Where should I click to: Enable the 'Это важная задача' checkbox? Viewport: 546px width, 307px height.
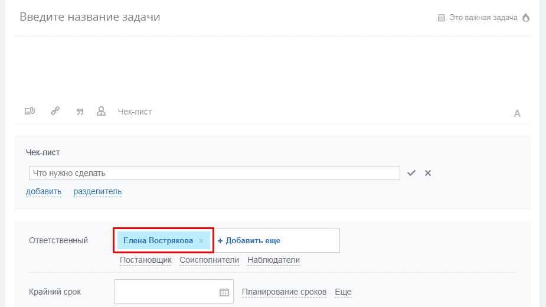tap(441, 18)
